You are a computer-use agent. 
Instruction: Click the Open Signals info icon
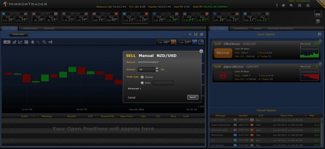point(319,34)
